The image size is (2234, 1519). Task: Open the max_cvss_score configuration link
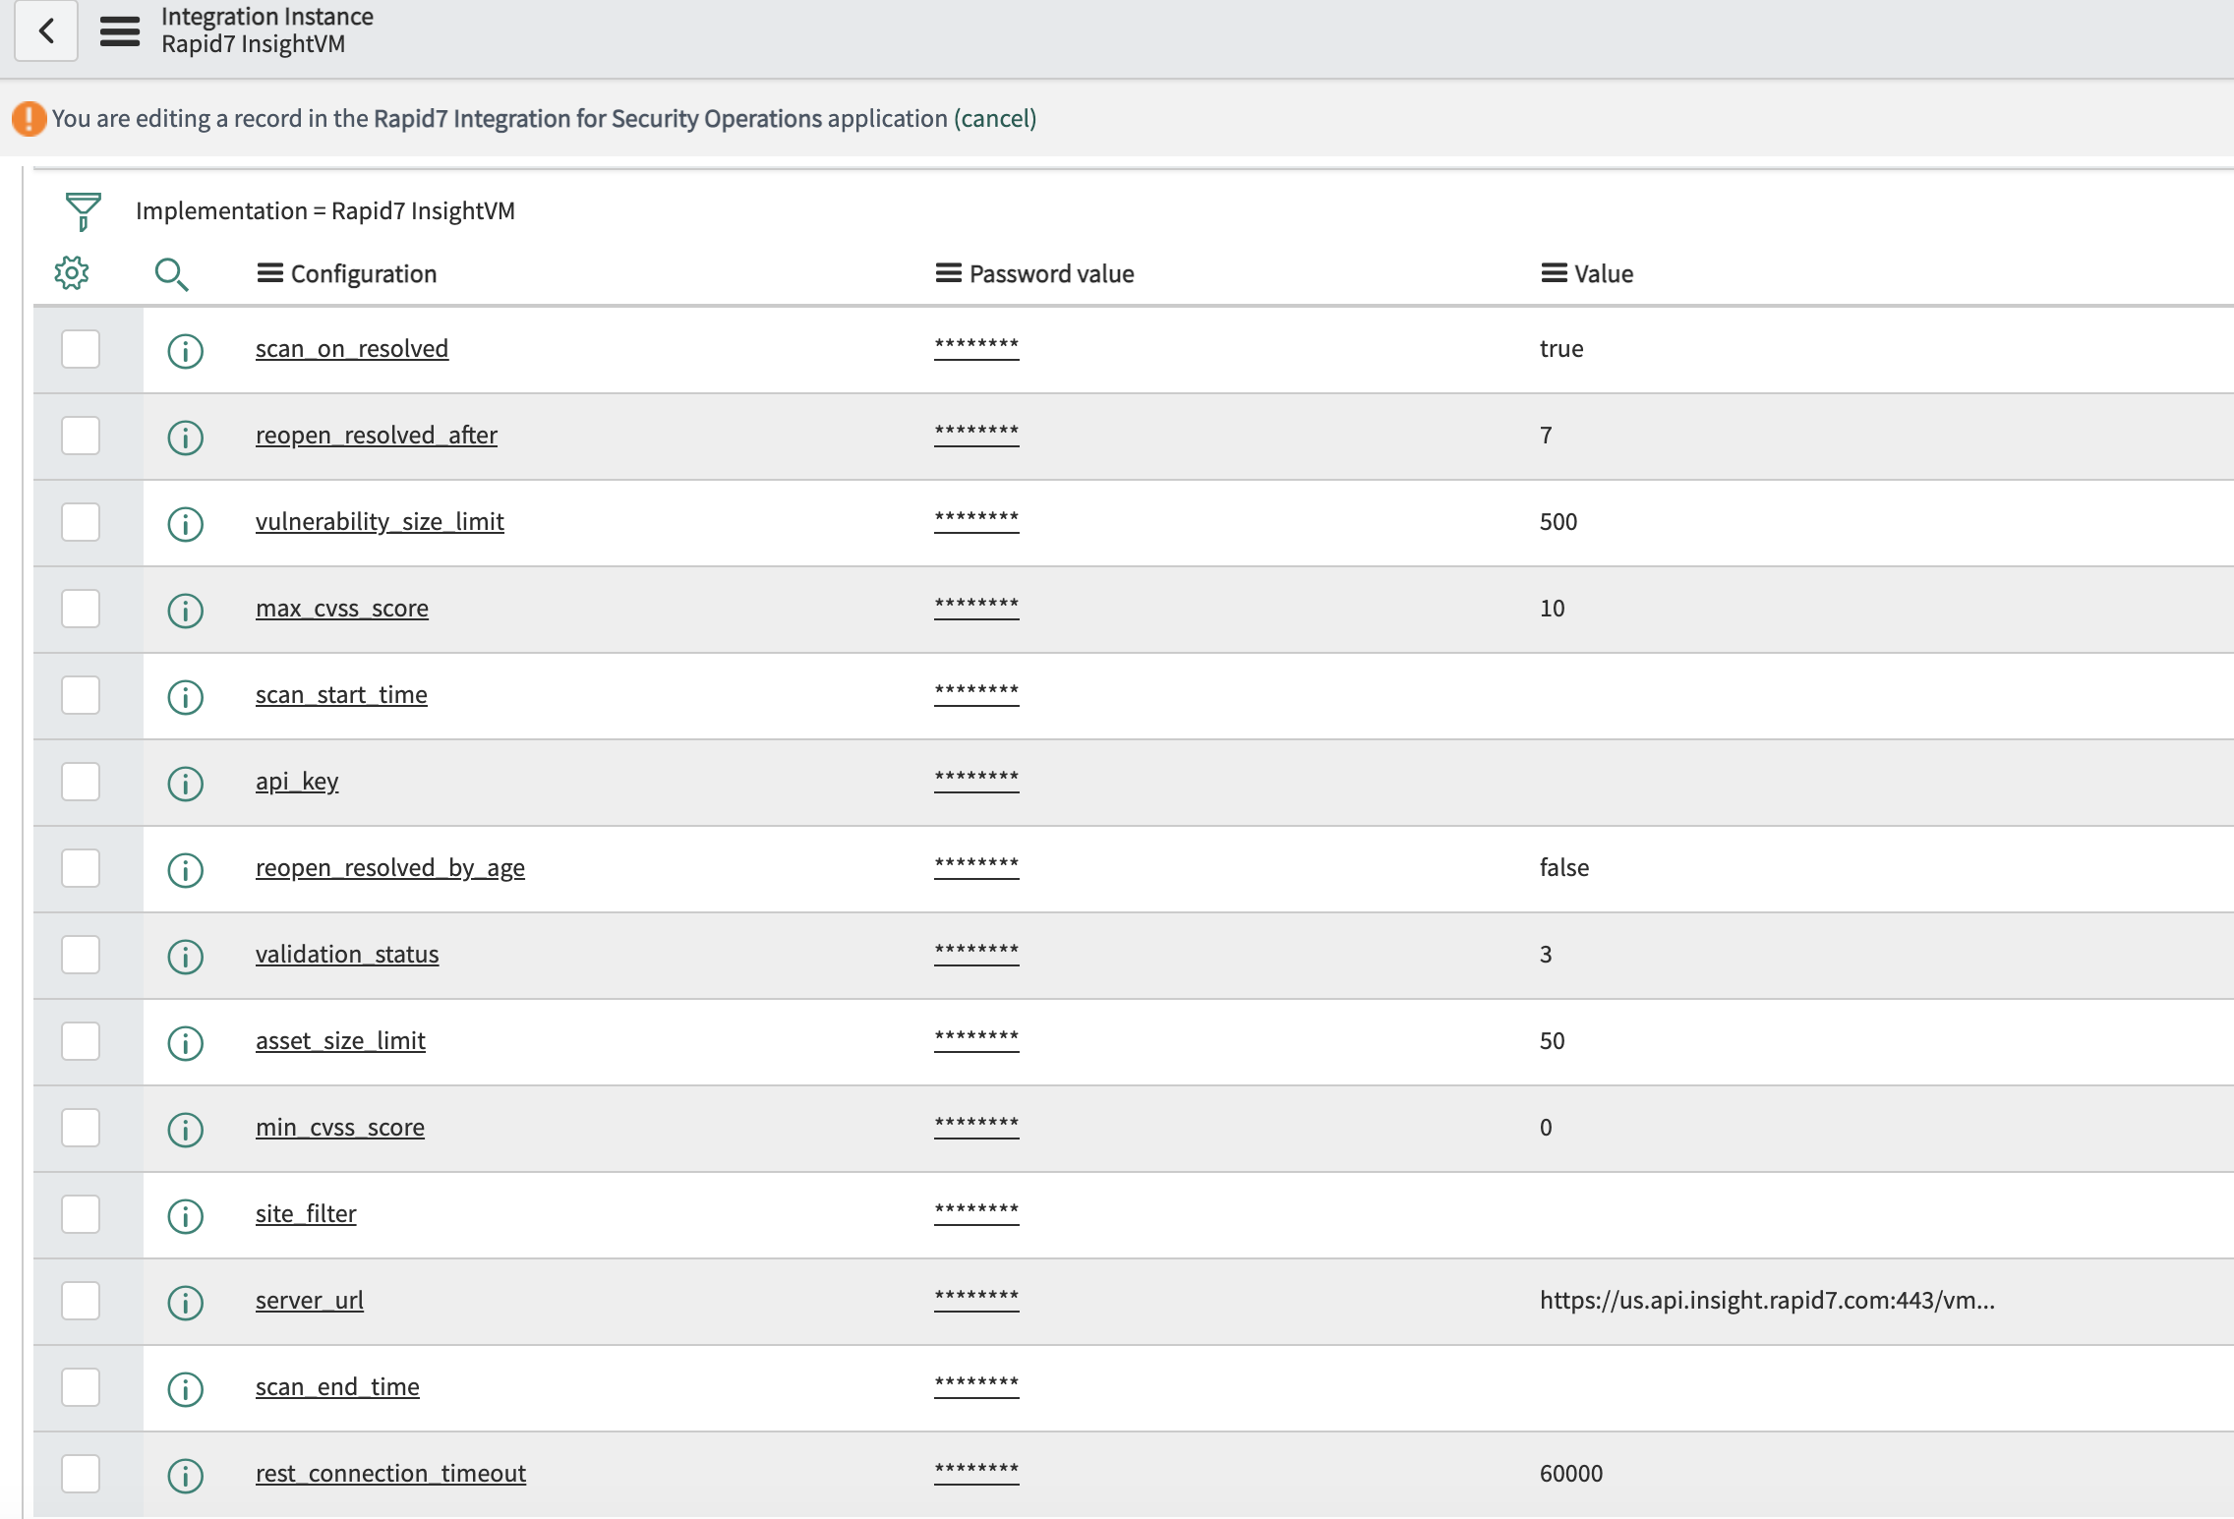pos(342,609)
